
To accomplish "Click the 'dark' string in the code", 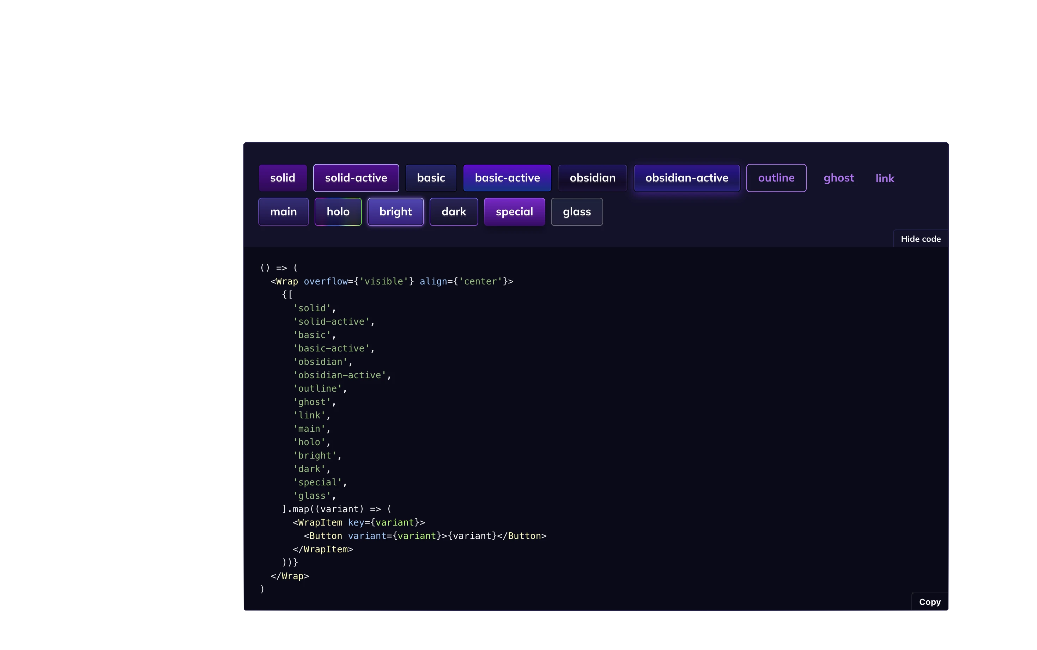I will 309,469.
